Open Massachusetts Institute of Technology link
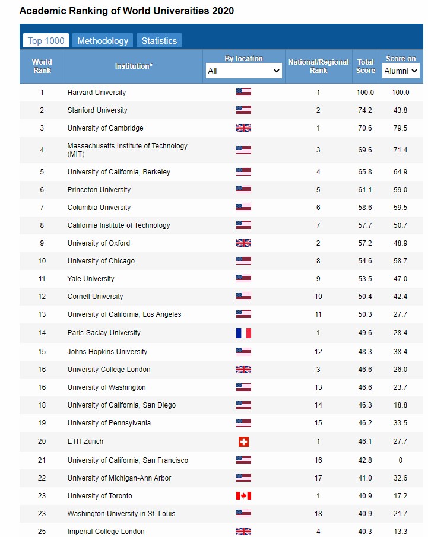The width and height of the screenshot is (428, 537). [127, 146]
